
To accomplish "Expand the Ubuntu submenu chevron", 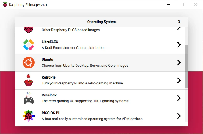I will point(179,63).
